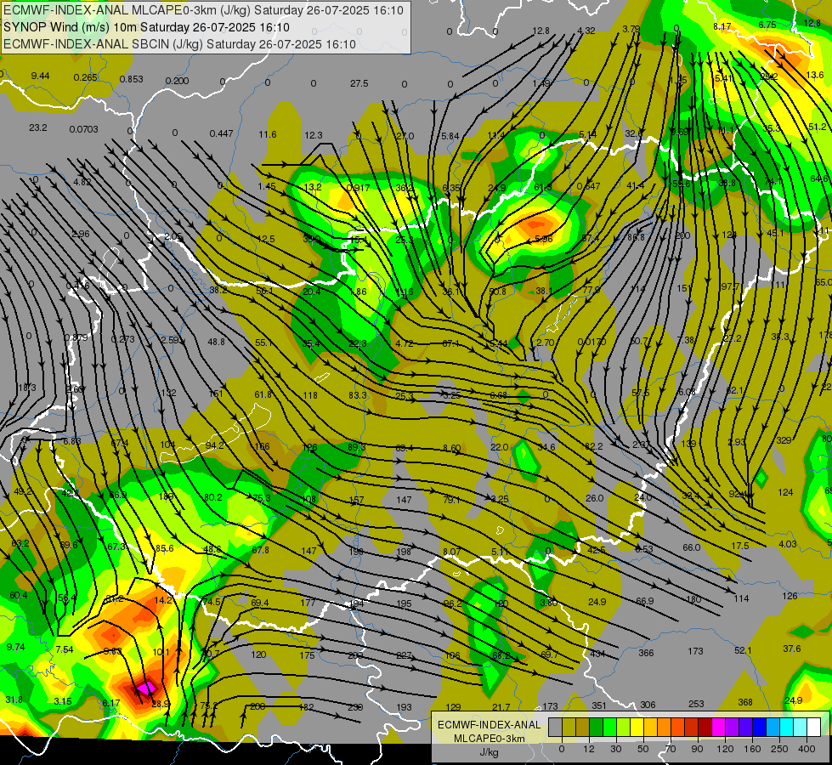832x765 pixels.
Task: Click the map value 48.8
Action: click(x=216, y=342)
